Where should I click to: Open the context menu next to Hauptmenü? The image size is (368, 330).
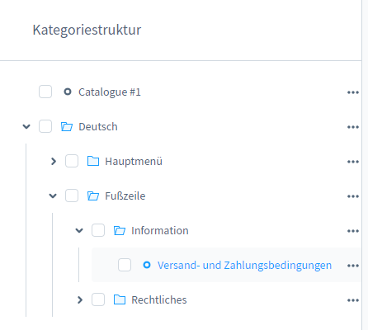pos(353,162)
